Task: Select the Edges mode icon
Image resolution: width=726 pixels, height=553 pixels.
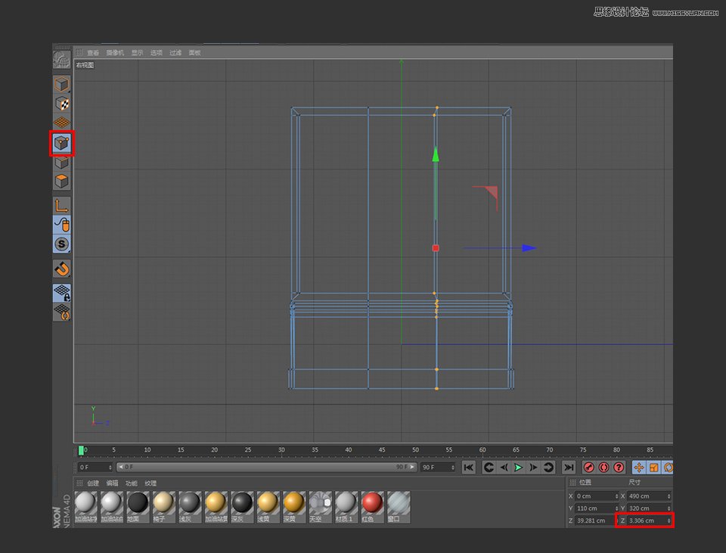Action: tap(61, 162)
